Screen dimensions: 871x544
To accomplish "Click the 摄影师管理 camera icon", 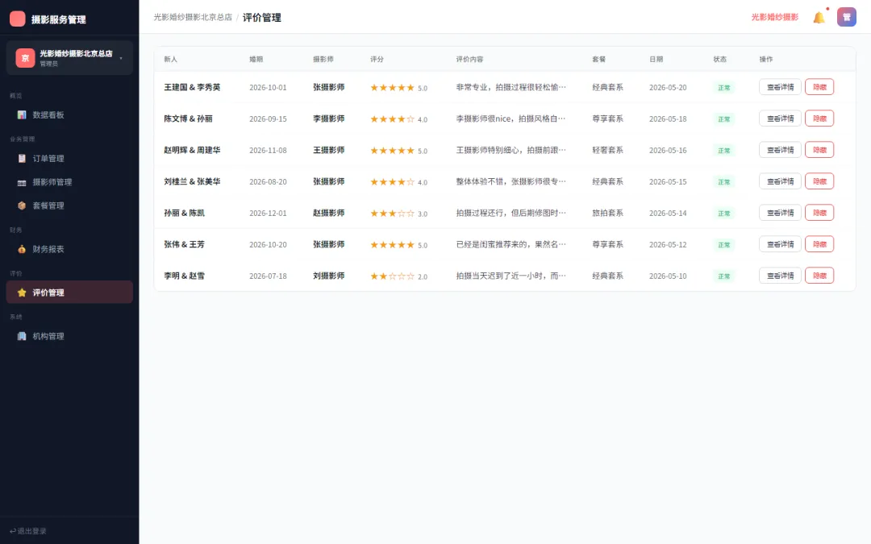I will point(22,182).
